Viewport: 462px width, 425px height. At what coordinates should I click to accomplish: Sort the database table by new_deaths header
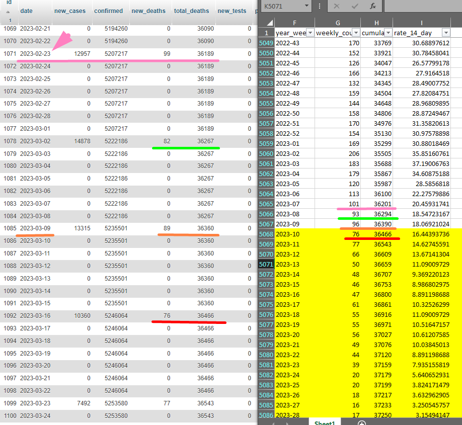click(148, 11)
